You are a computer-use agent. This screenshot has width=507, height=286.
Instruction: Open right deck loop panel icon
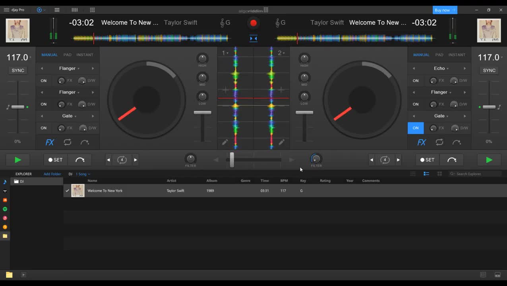pyautogui.click(x=439, y=142)
